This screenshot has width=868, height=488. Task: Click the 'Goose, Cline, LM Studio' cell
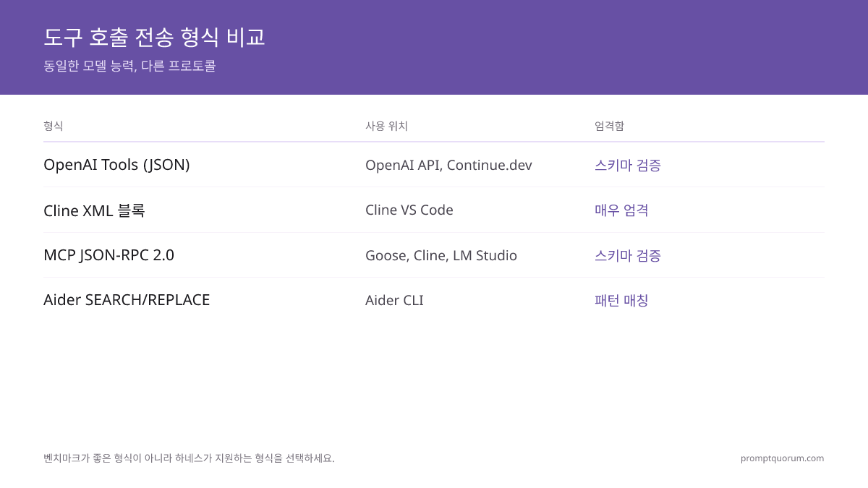pos(441,255)
